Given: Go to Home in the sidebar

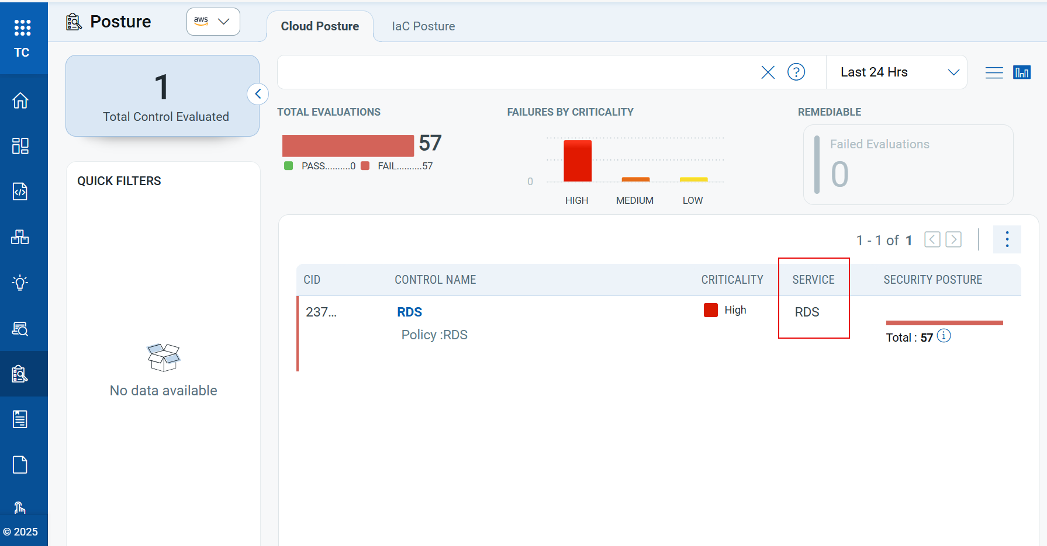Looking at the screenshot, I should (x=20, y=100).
